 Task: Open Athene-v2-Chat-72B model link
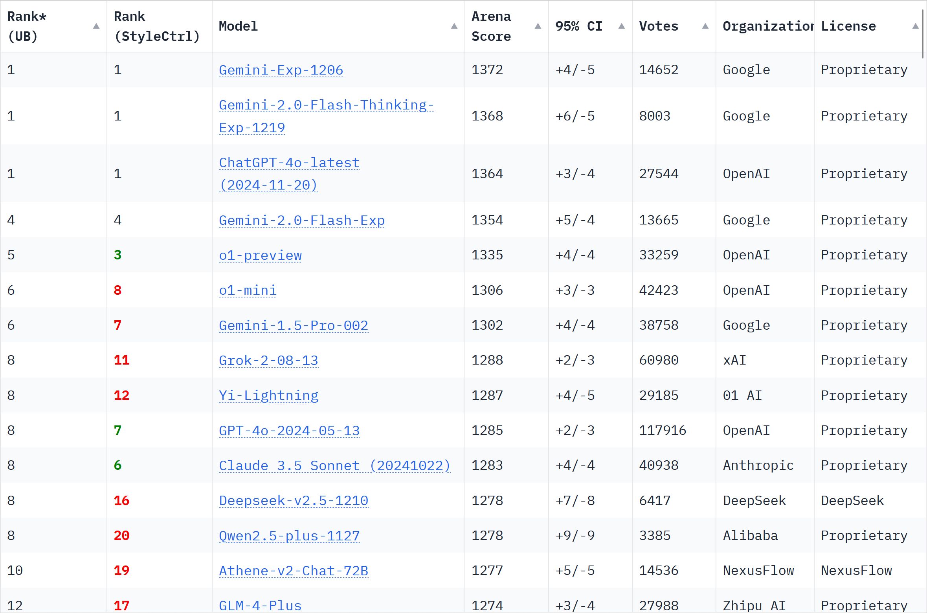point(294,571)
